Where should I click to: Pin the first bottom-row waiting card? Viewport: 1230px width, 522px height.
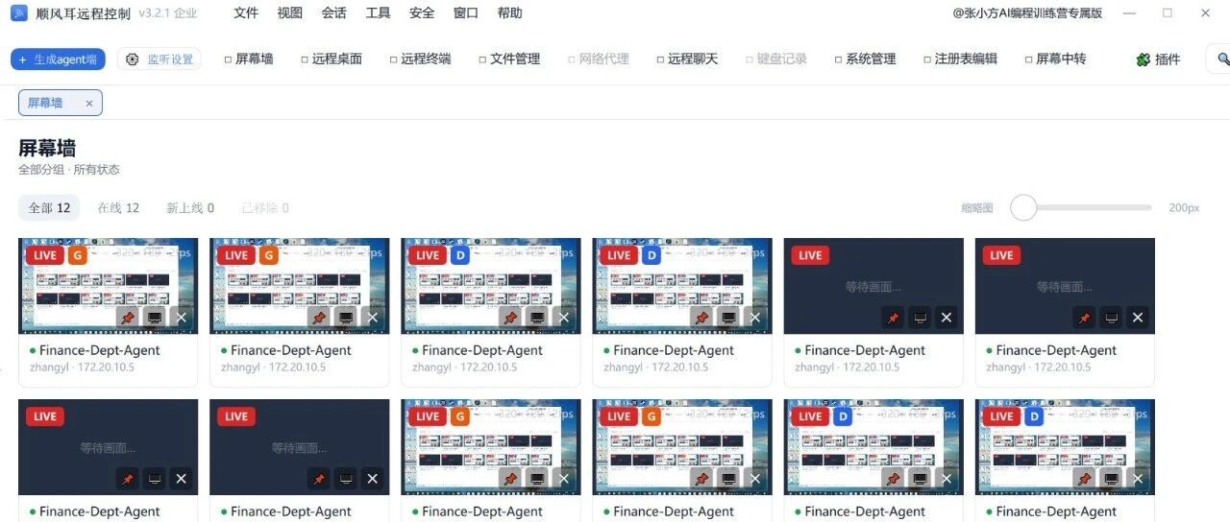coord(128,479)
